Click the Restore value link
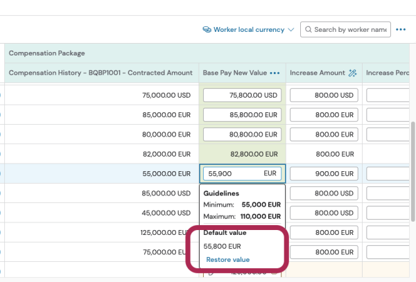The height and width of the screenshot is (282, 416). coord(227,260)
